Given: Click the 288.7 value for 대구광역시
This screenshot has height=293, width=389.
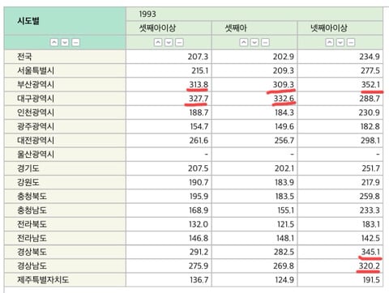Looking at the screenshot, I should pos(370,99).
